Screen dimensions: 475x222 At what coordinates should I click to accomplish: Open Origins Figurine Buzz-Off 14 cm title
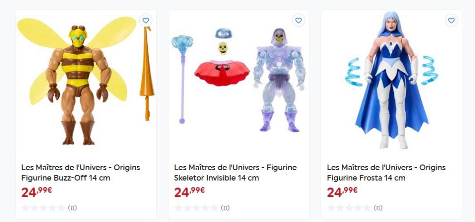click(x=81, y=173)
